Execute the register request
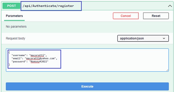 (87, 86)
